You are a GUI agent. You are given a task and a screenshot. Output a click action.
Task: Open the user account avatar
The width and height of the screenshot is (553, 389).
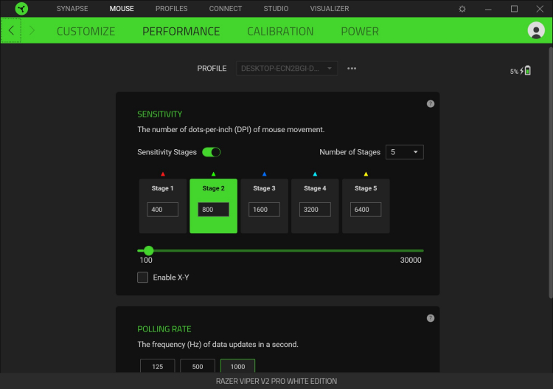(x=536, y=30)
